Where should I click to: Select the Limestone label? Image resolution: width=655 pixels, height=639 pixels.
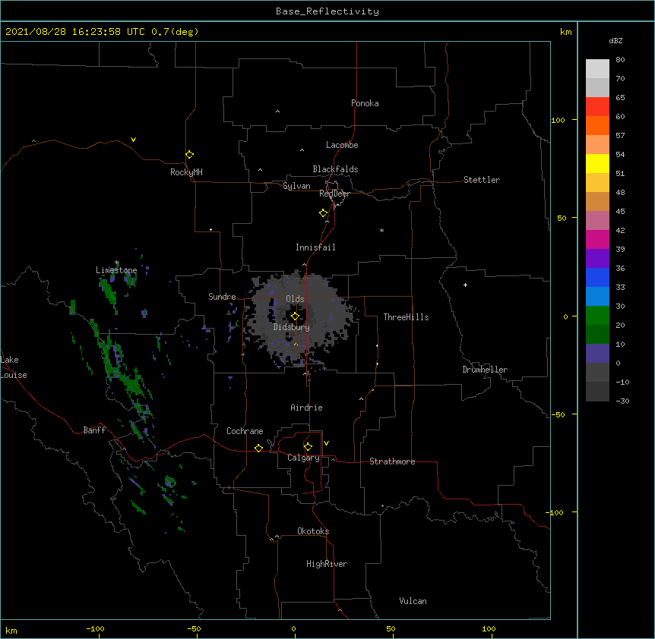click(116, 270)
